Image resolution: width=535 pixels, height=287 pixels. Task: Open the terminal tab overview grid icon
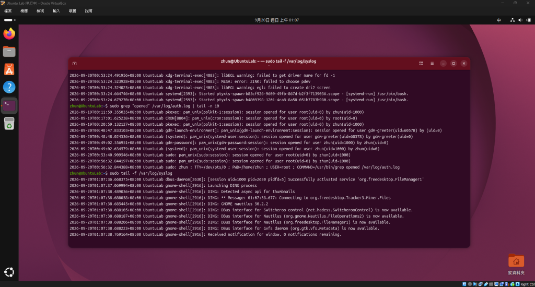(x=421, y=63)
